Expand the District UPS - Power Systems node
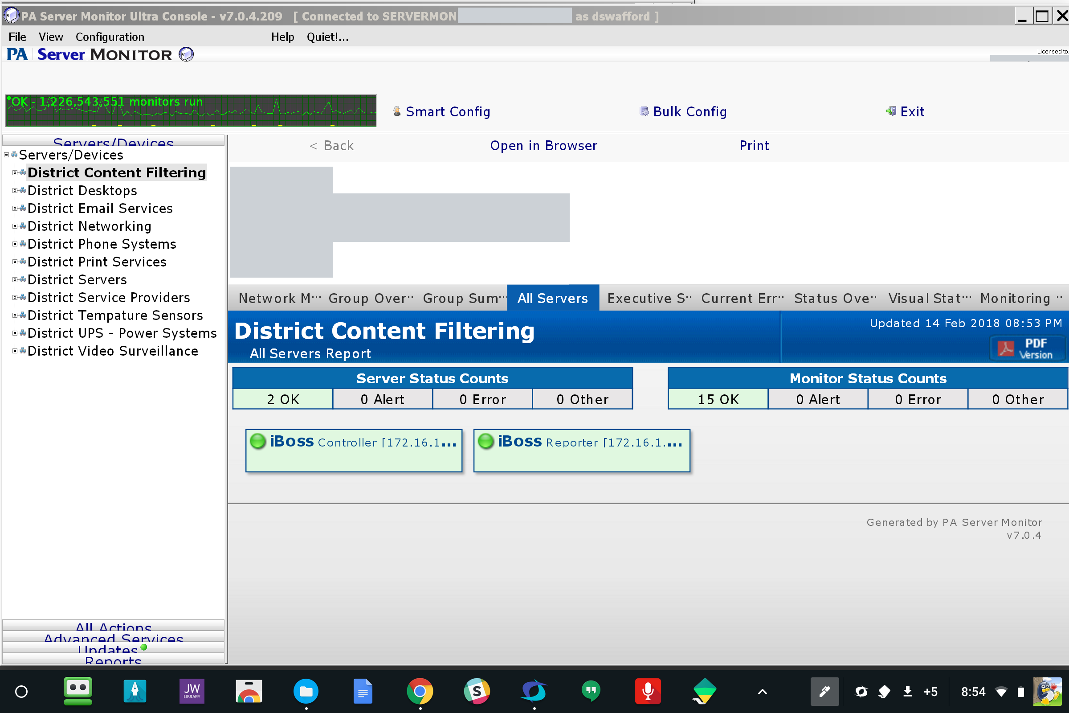The width and height of the screenshot is (1069, 713). [15, 333]
